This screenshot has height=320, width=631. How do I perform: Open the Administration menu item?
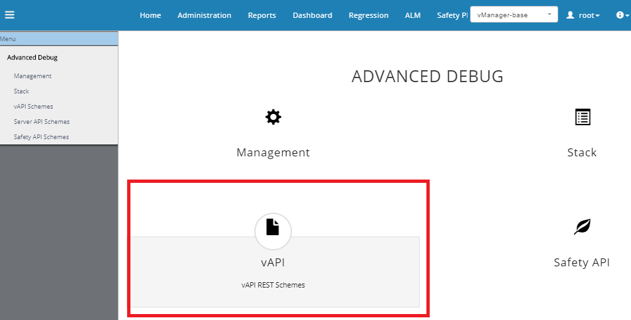point(204,15)
